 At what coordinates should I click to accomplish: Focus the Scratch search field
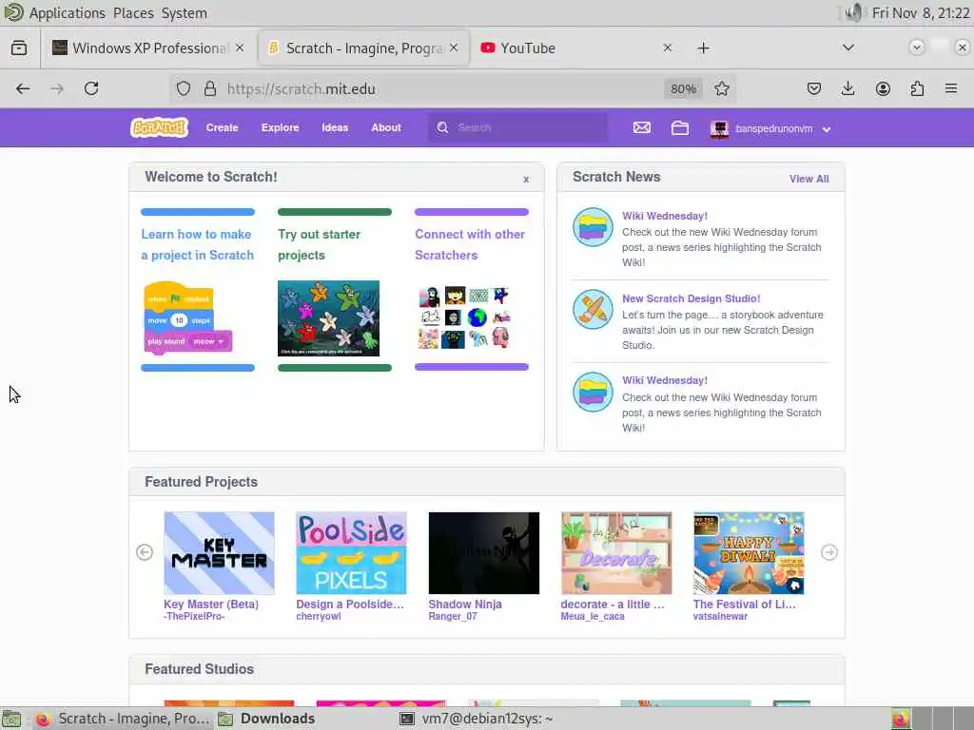pyautogui.click(x=518, y=127)
